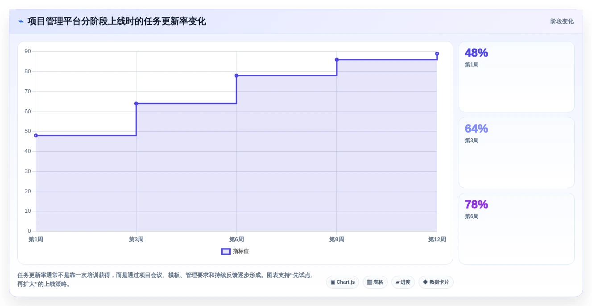The width and height of the screenshot is (592, 306).
Task: Click the lightning icon beside the title
Action: (21, 21)
